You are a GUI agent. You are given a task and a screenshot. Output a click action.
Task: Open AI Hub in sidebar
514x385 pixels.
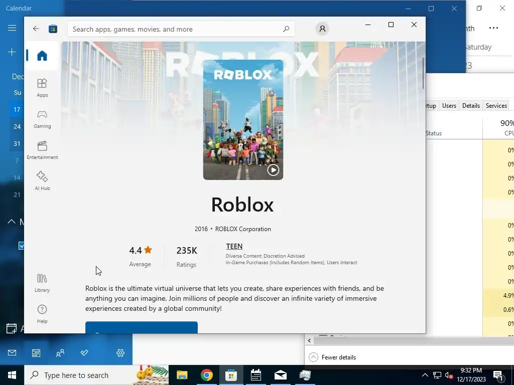point(42,181)
